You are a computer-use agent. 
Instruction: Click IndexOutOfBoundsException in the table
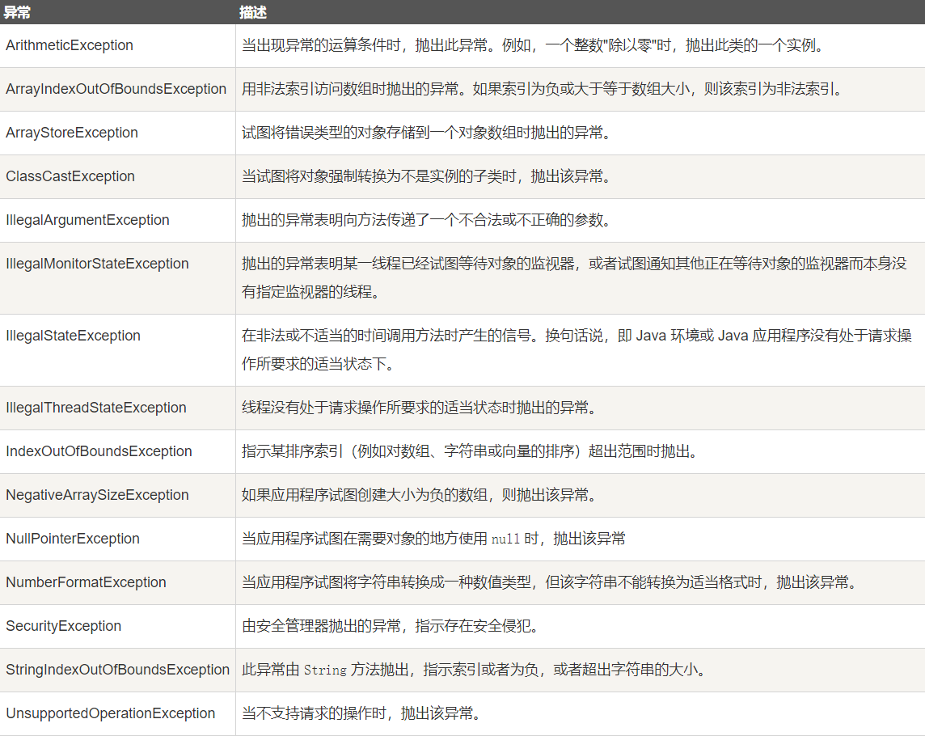click(99, 451)
